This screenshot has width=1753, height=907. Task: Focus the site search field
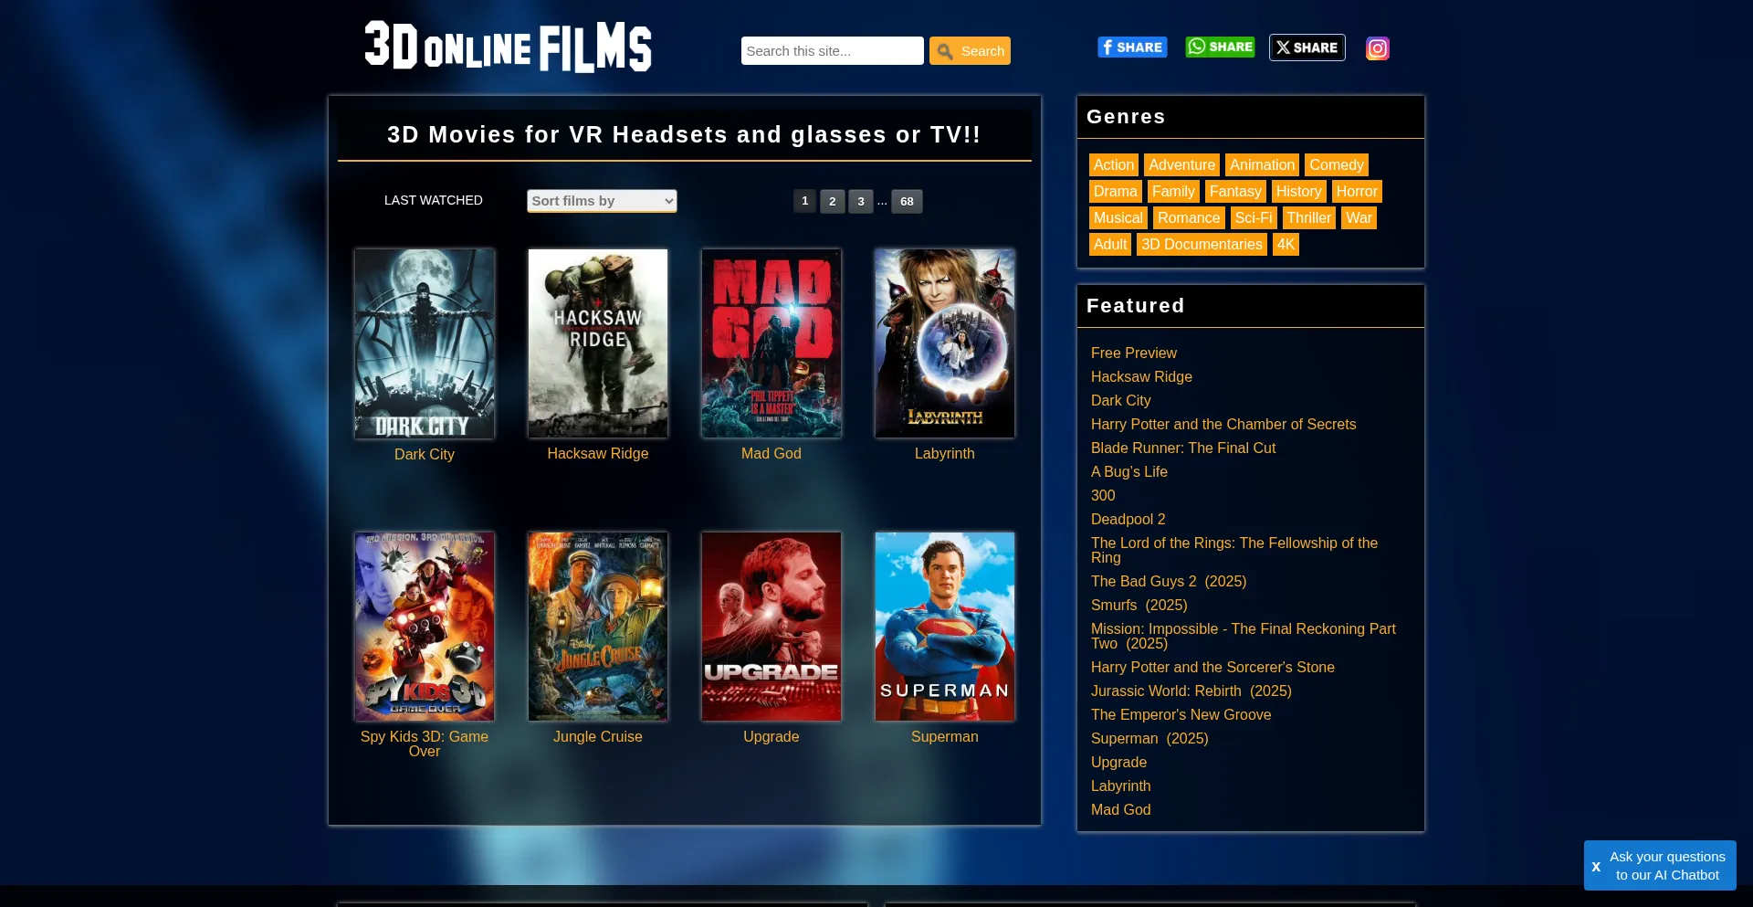(832, 51)
